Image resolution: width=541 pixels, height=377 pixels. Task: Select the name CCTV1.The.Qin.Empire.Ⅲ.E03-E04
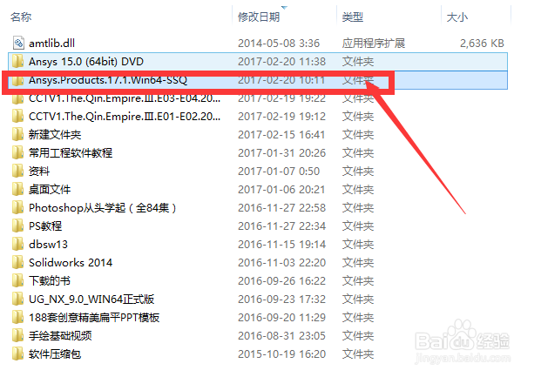coord(125,98)
